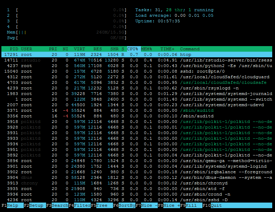Sort by the PID column header
This screenshot has width=275, height=212.
click(x=14, y=49)
